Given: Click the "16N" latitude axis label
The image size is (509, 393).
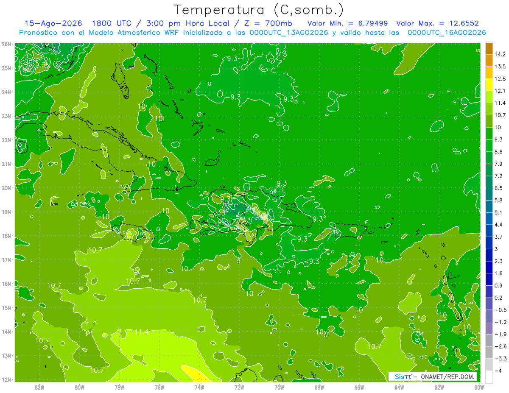Looking at the screenshot, I should point(6,284).
